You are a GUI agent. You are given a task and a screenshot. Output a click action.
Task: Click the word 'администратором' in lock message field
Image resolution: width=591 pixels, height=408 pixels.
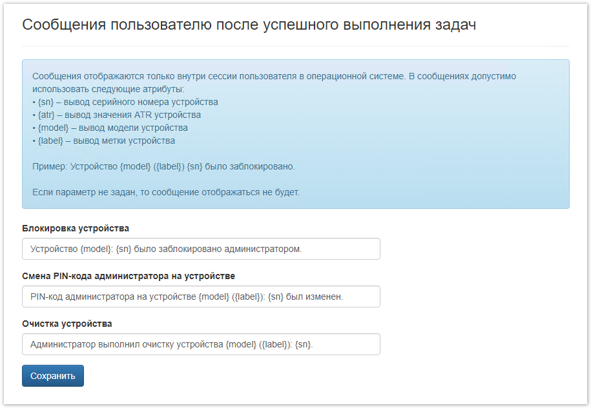tap(265, 249)
